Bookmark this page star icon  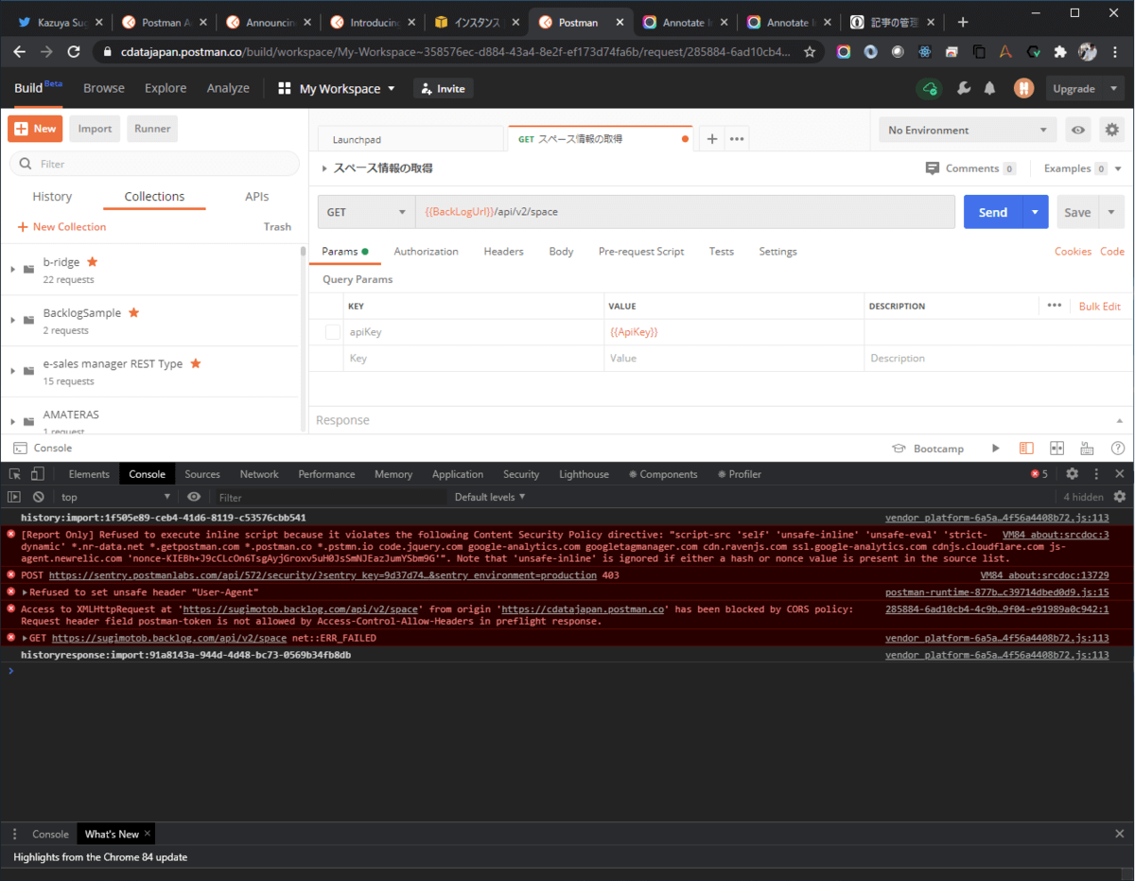pos(810,53)
